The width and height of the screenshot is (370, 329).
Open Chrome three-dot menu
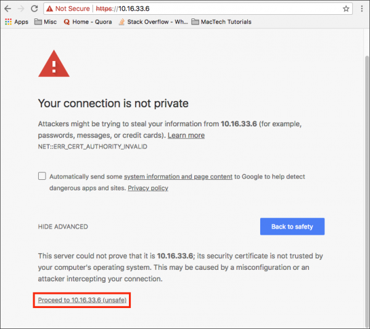click(x=362, y=9)
